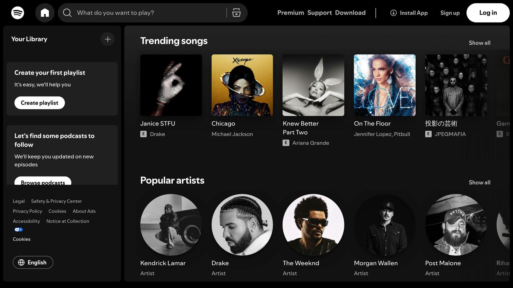The image size is (513, 288).
Task: Click the magnifying glass search icon
Action: click(67, 13)
